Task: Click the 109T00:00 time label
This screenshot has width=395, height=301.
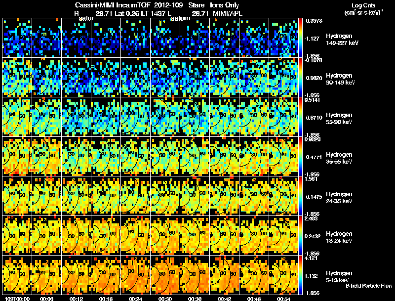Action: tap(17, 299)
